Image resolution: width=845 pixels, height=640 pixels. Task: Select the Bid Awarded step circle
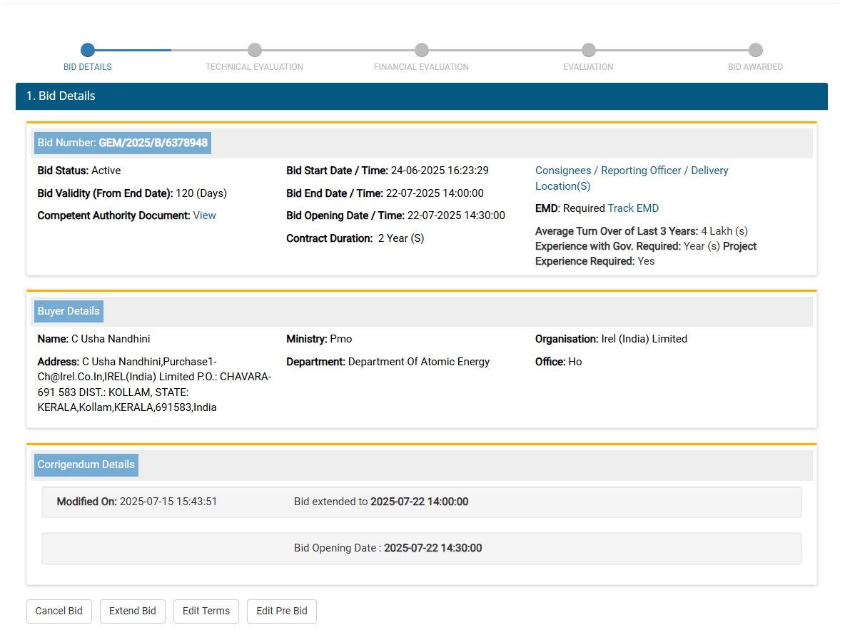click(756, 50)
